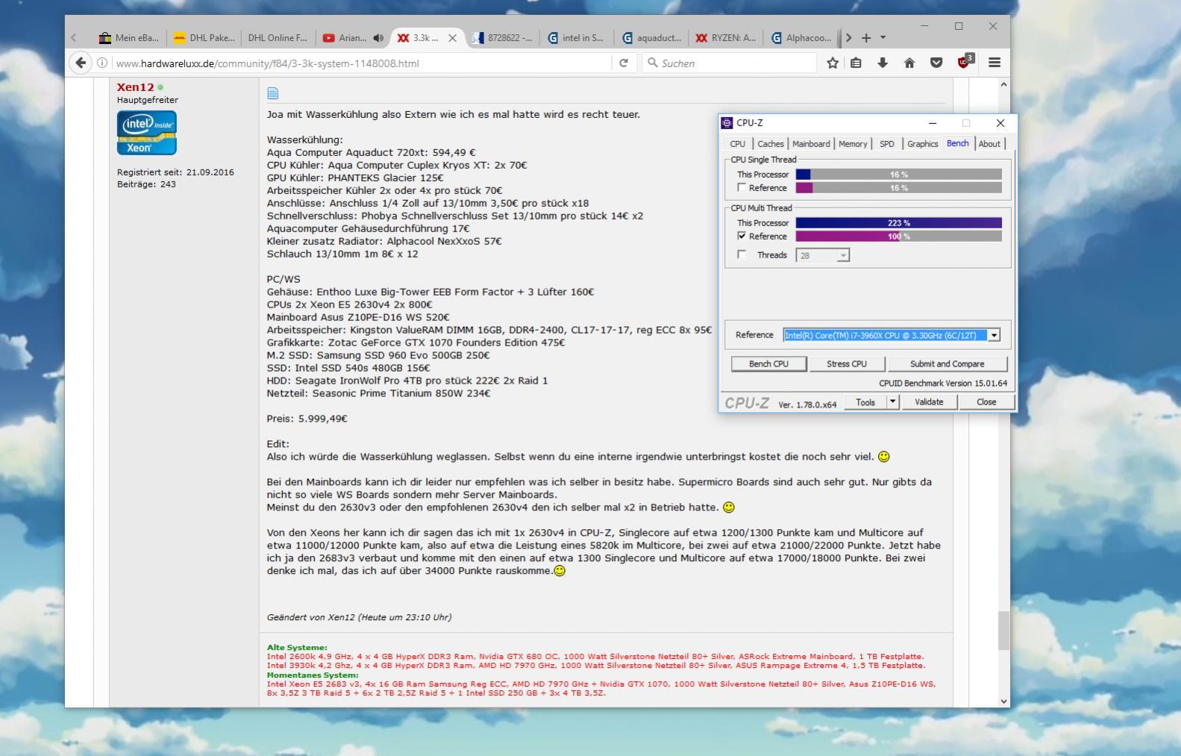Open Memory tab in CPU-Z

pyautogui.click(x=853, y=144)
